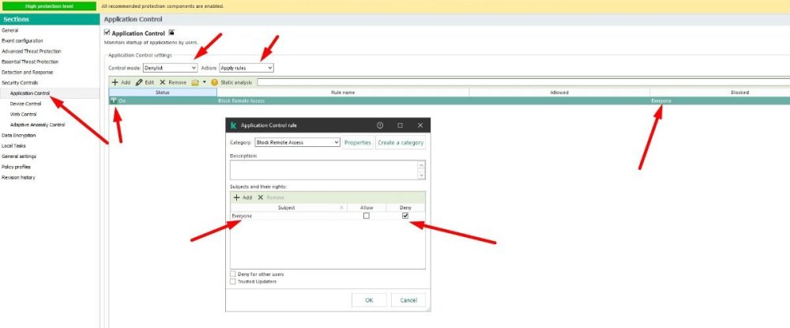The image size is (790, 328).
Task: Click Remove subject in Application Control rule dialog
Action: coord(271,198)
